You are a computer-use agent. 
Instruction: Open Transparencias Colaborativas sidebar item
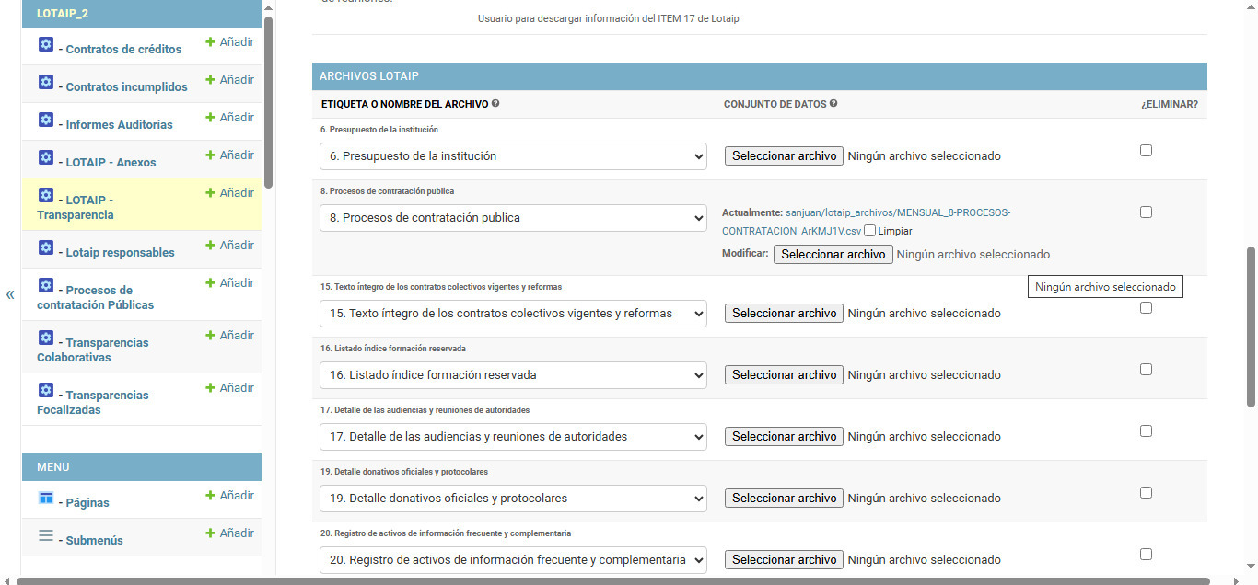[x=92, y=350]
